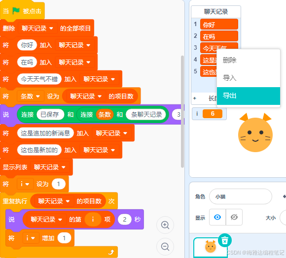
Task: Click the 重复执行 block label
Action: (15, 201)
